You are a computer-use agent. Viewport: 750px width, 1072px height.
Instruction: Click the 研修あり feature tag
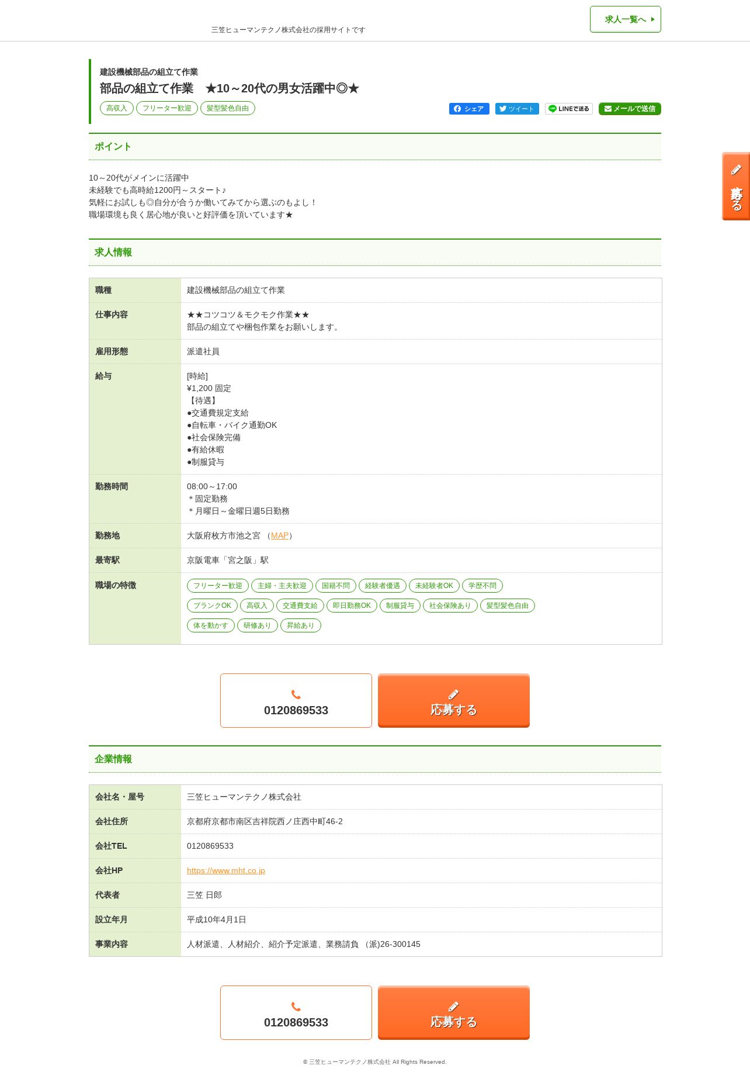(258, 625)
